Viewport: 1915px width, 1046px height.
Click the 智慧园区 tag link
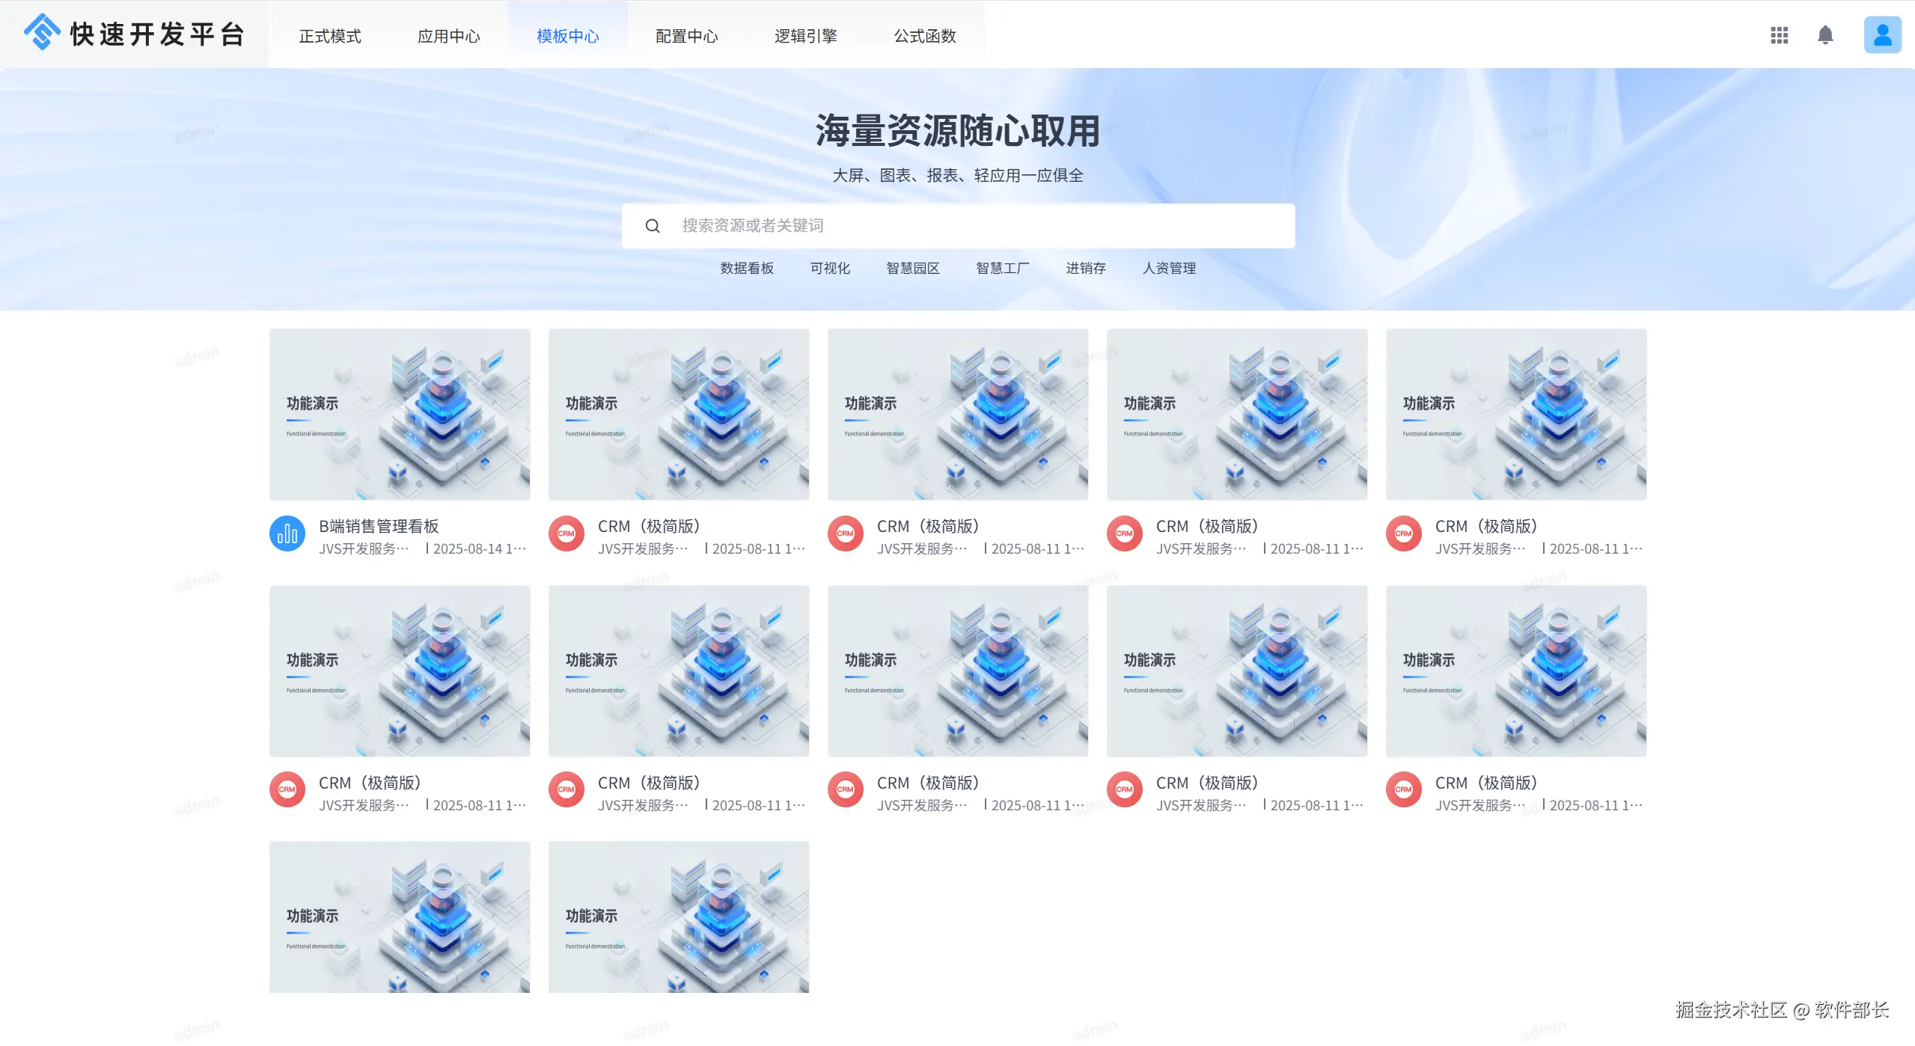coord(913,268)
